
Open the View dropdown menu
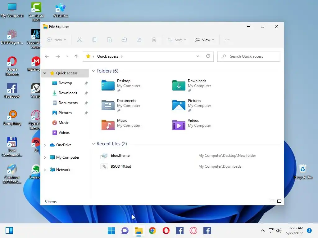[204, 40]
